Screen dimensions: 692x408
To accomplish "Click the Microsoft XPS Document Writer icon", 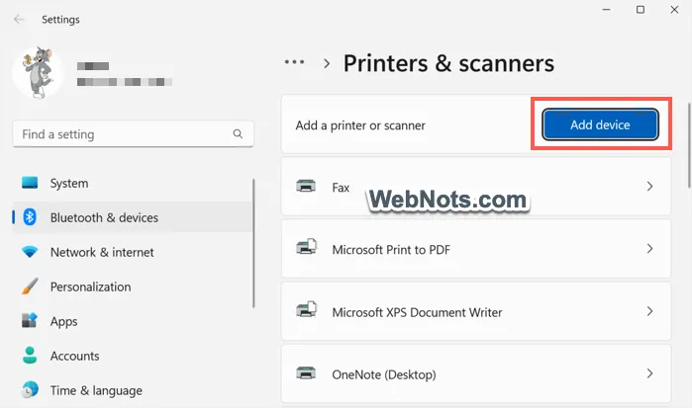I will tap(306, 309).
